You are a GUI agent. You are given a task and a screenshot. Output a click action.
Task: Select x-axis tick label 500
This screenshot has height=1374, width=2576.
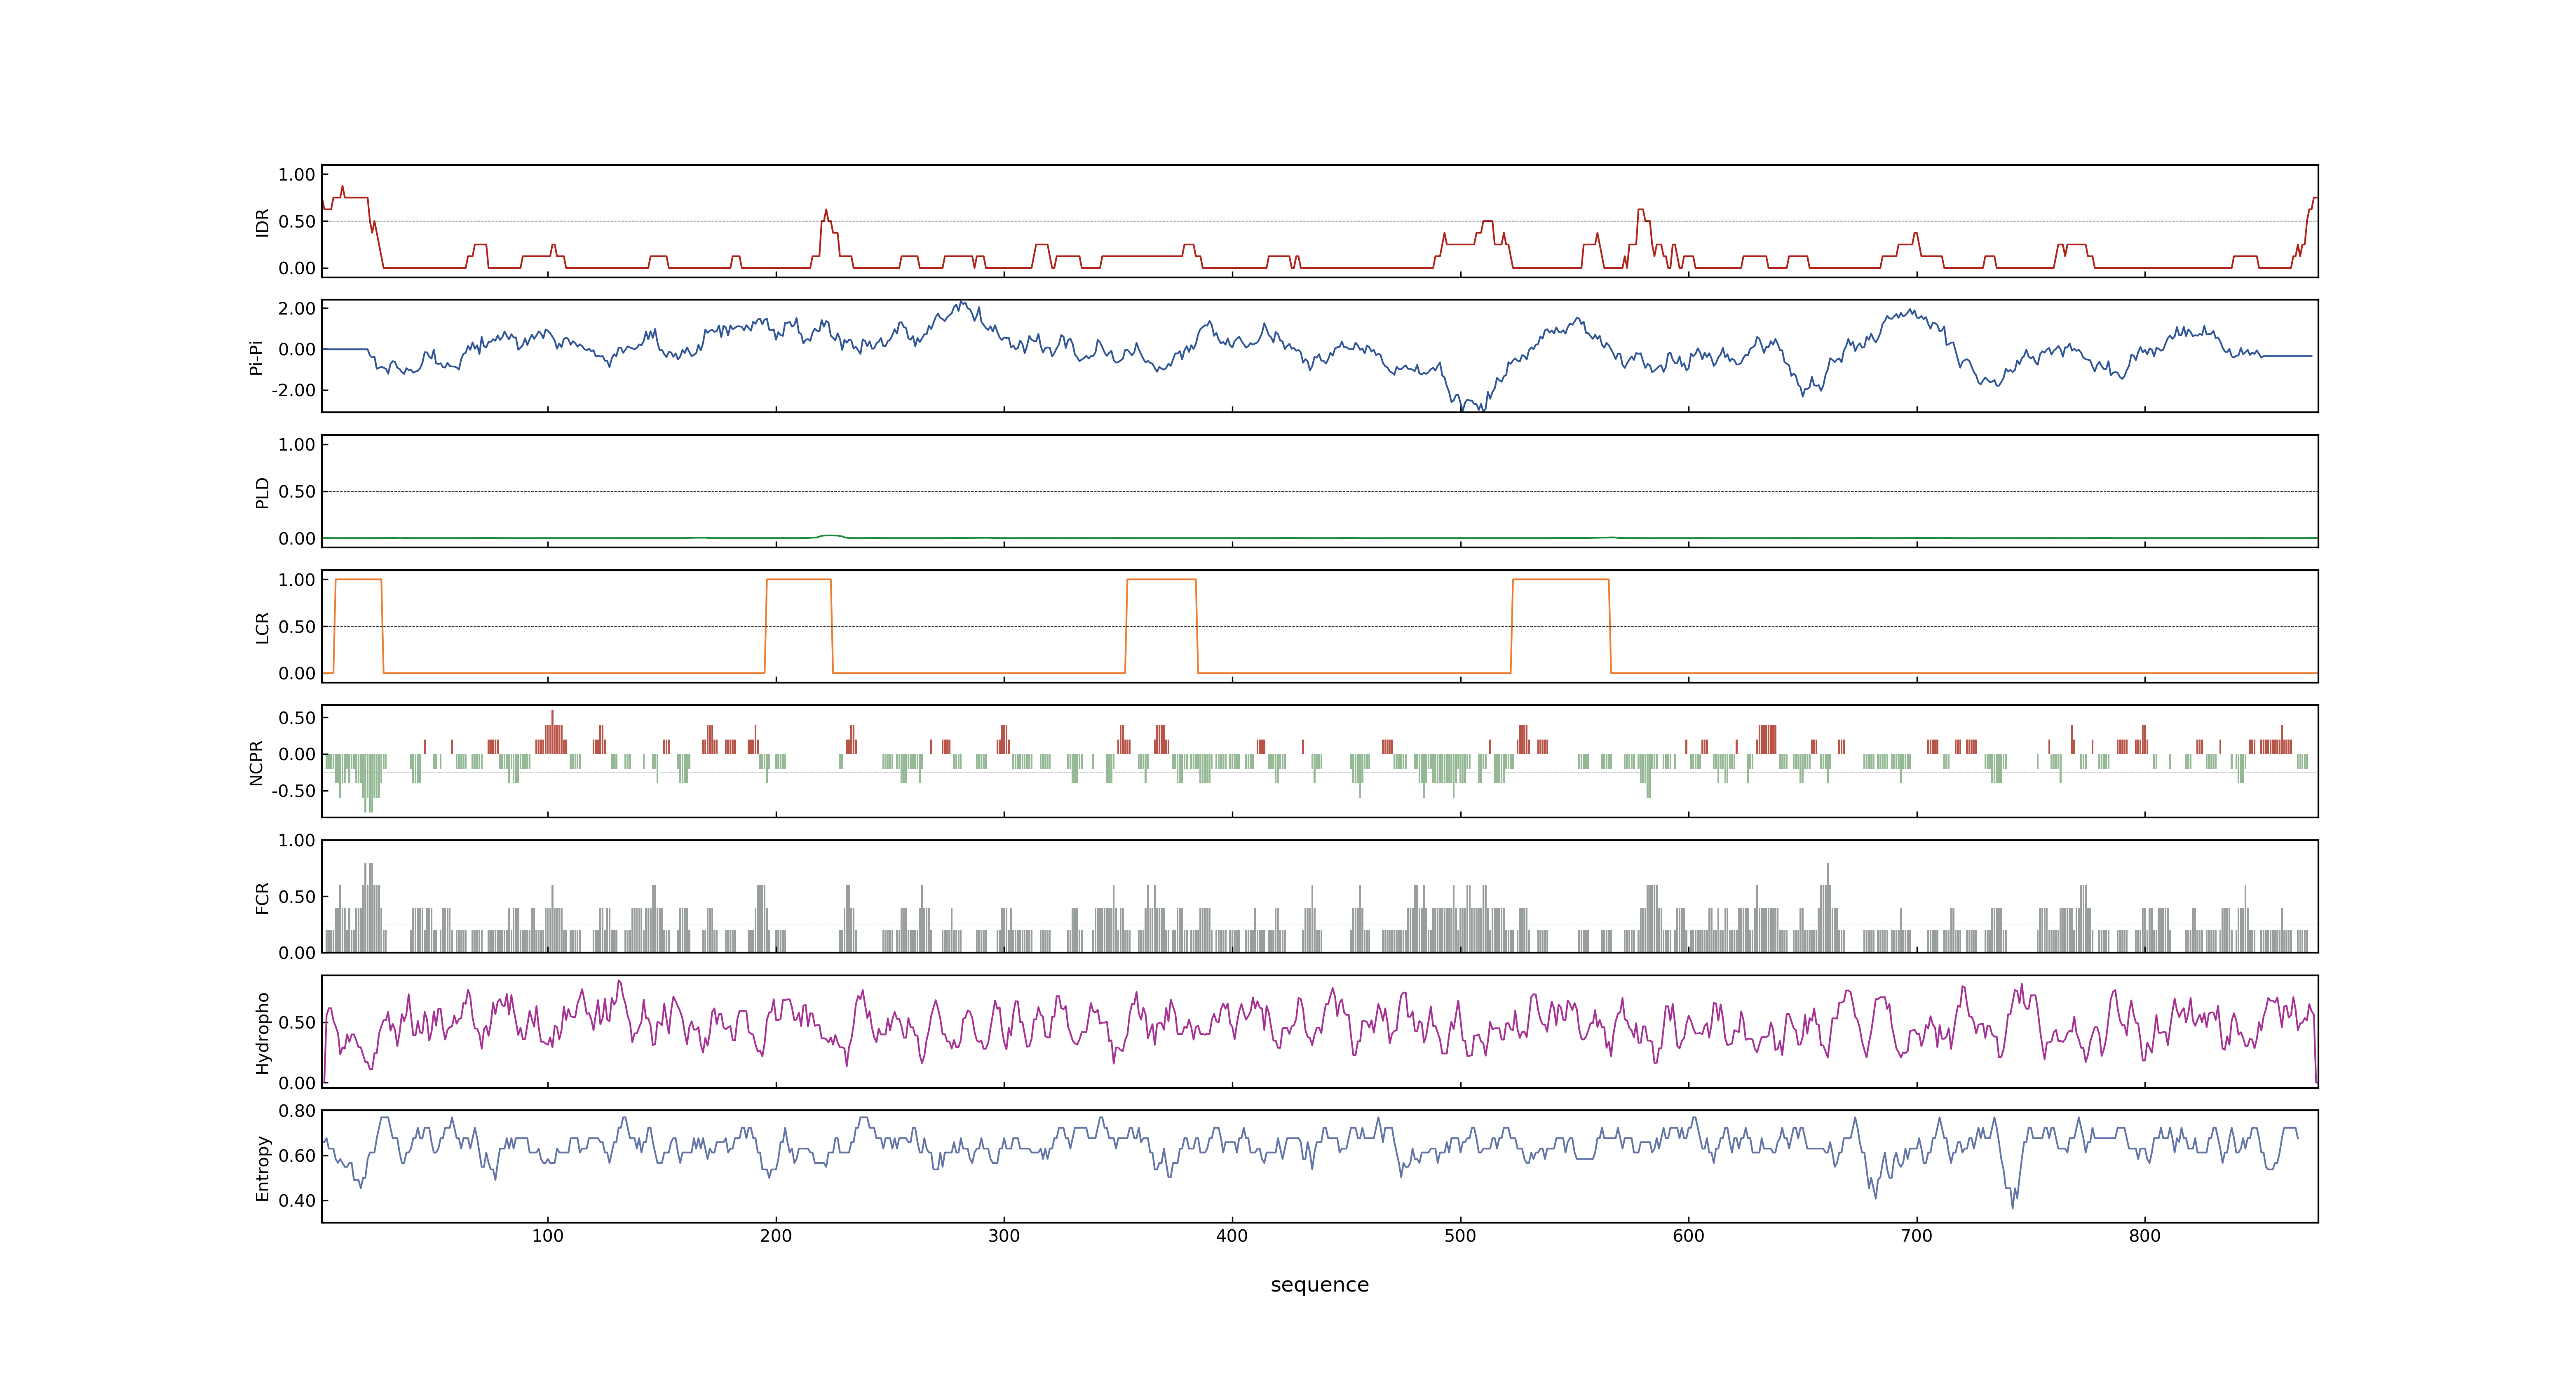coord(1460,1236)
